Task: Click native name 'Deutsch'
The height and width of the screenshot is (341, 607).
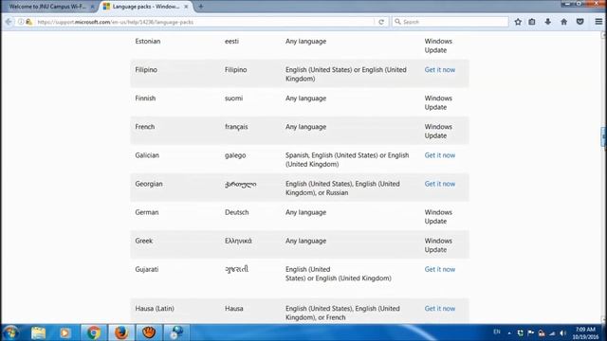Action: click(237, 212)
